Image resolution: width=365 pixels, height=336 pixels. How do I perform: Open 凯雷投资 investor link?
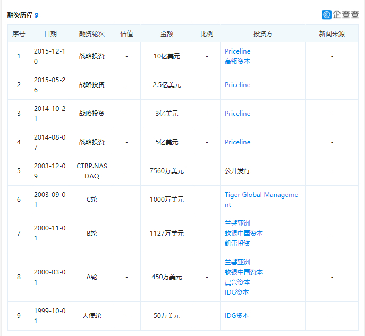click(x=237, y=244)
